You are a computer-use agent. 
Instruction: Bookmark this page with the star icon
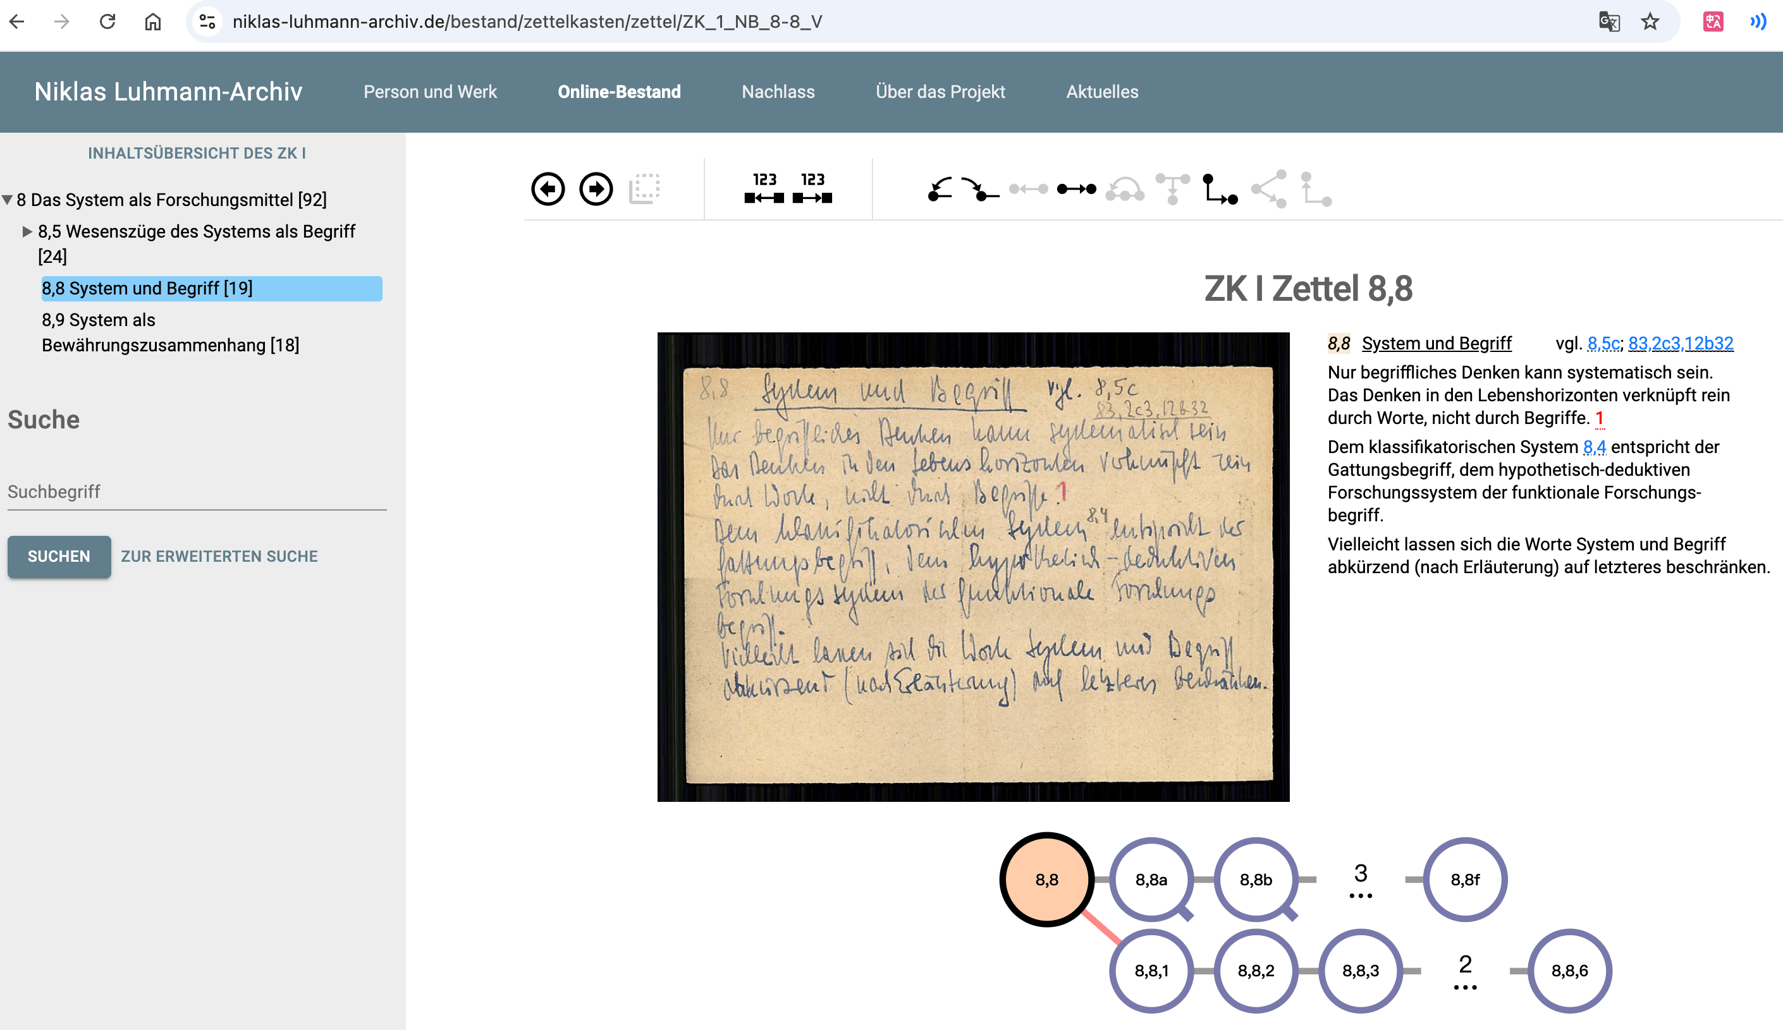click(1650, 22)
